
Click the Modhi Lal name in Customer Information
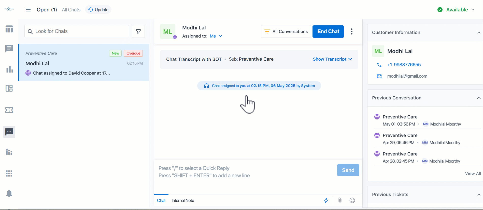tap(400, 51)
